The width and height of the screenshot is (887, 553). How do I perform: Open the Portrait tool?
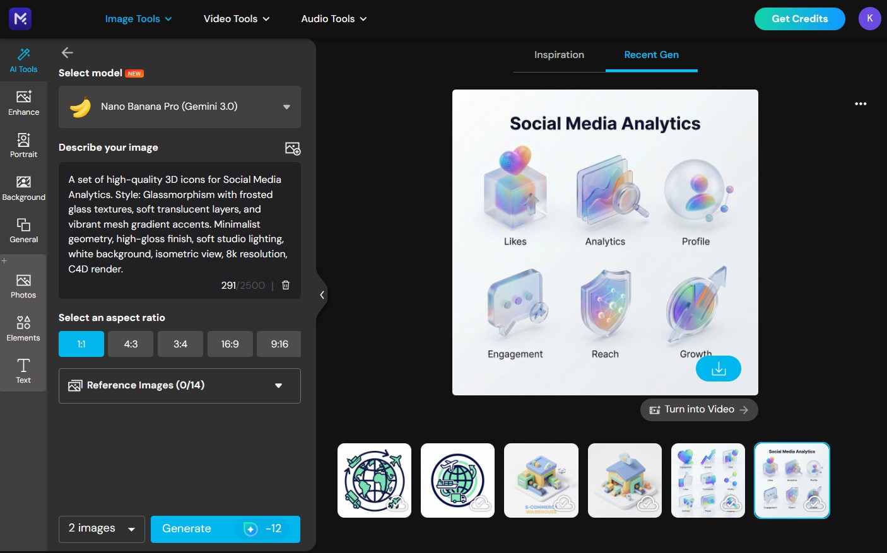point(23,145)
